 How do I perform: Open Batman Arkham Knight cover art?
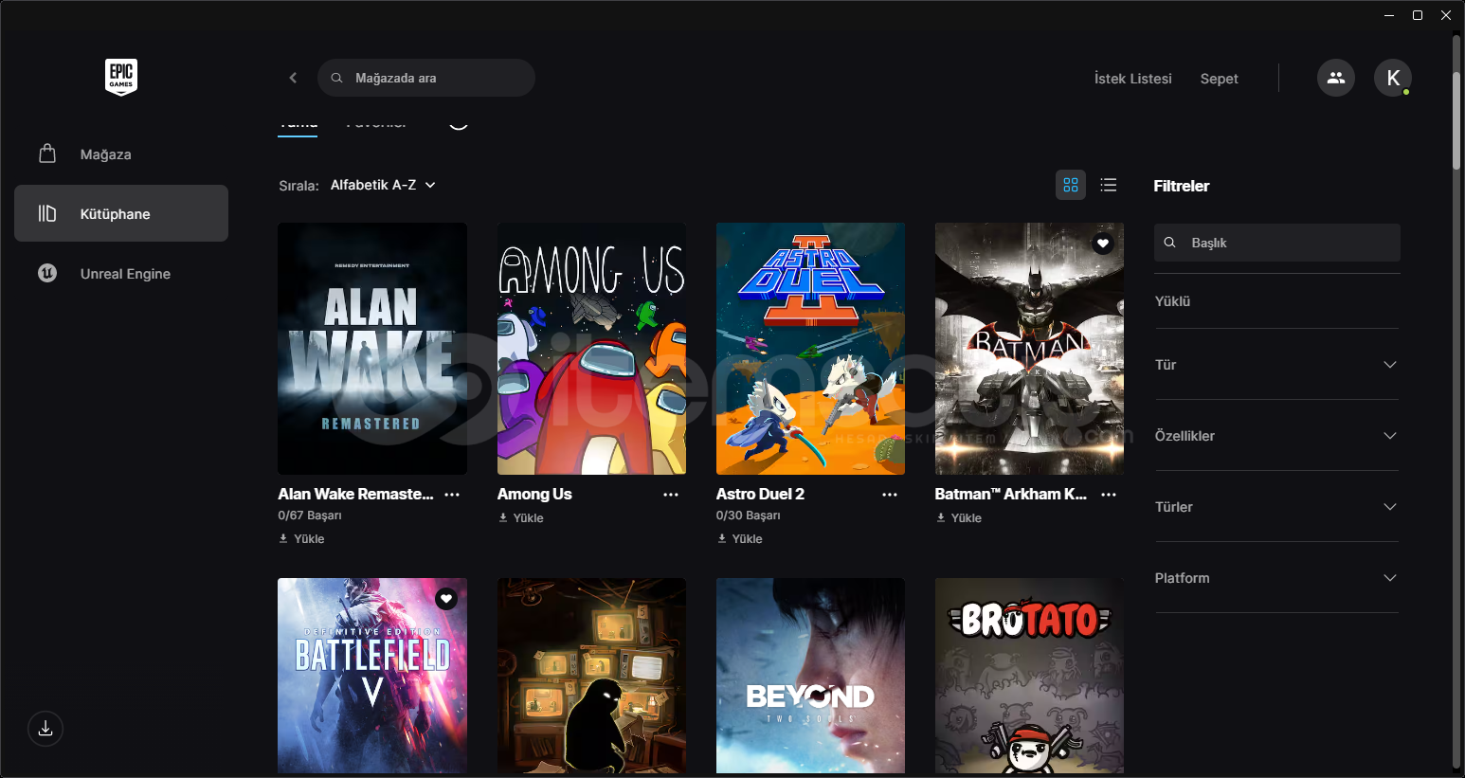[1029, 349]
